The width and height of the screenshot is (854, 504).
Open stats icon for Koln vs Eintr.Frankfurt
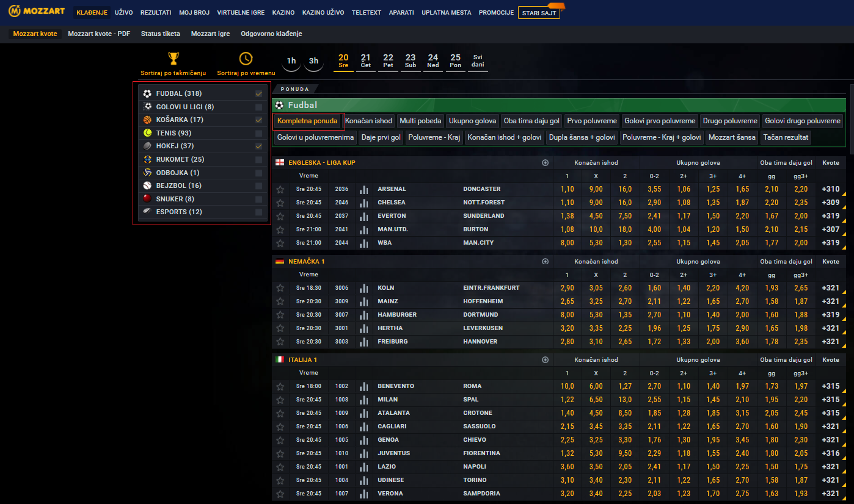[x=364, y=288]
